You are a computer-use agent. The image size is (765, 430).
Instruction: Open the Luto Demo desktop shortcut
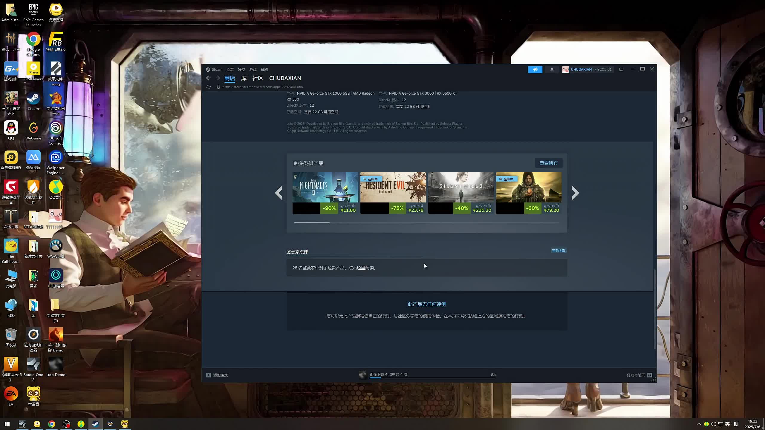tap(56, 367)
